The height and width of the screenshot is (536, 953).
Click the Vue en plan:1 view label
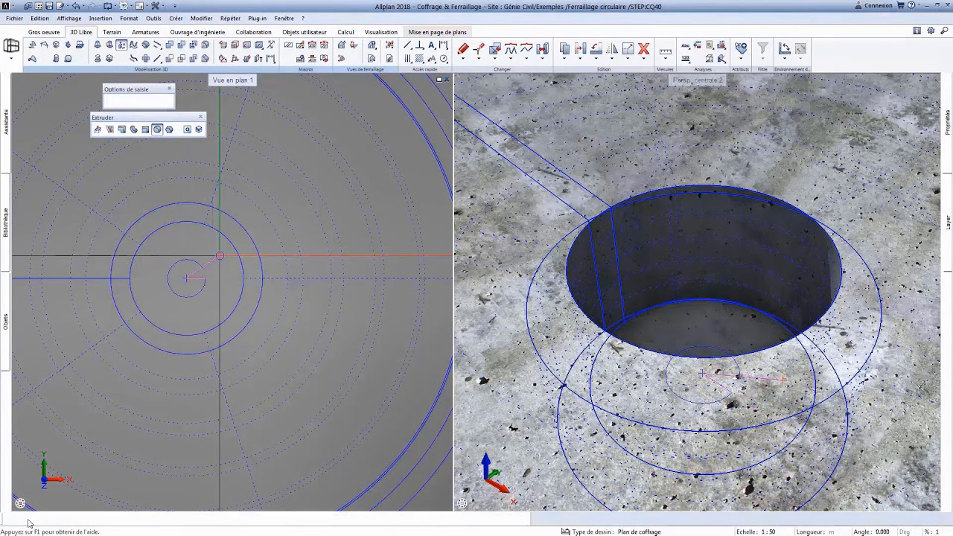232,80
